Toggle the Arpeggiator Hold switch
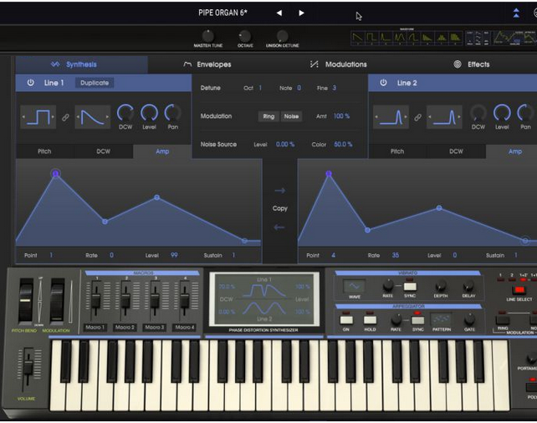537x423 pixels. (370, 319)
